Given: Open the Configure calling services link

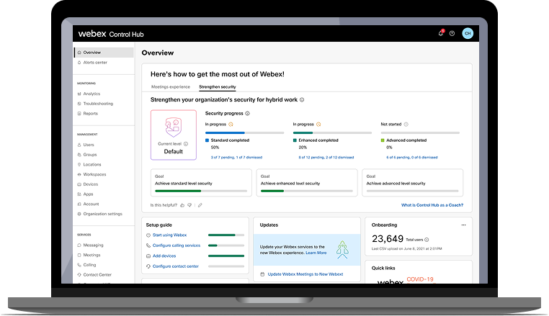Looking at the screenshot, I should pyautogui.click(x=176, y=245).
